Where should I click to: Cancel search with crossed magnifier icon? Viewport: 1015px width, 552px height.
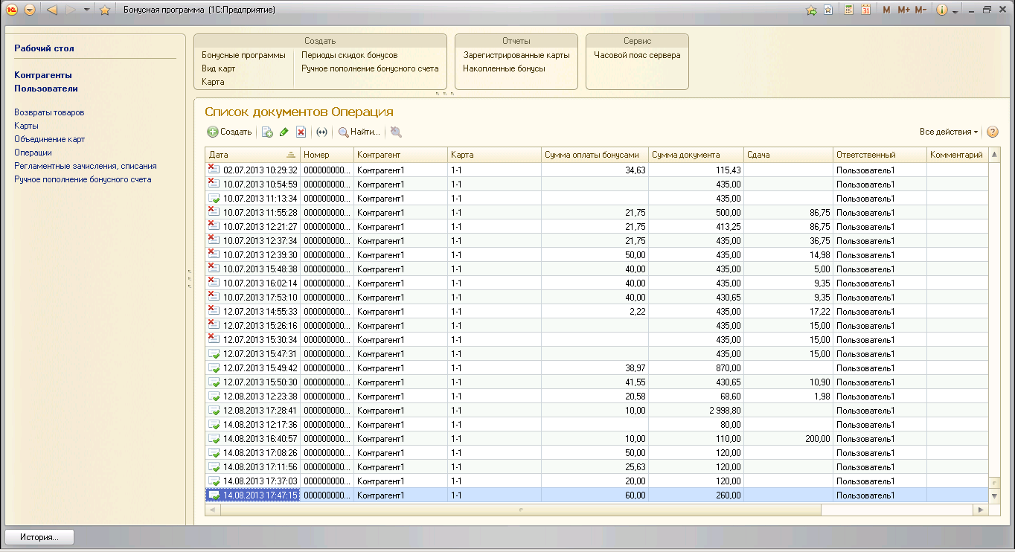(x=396, y=132)
